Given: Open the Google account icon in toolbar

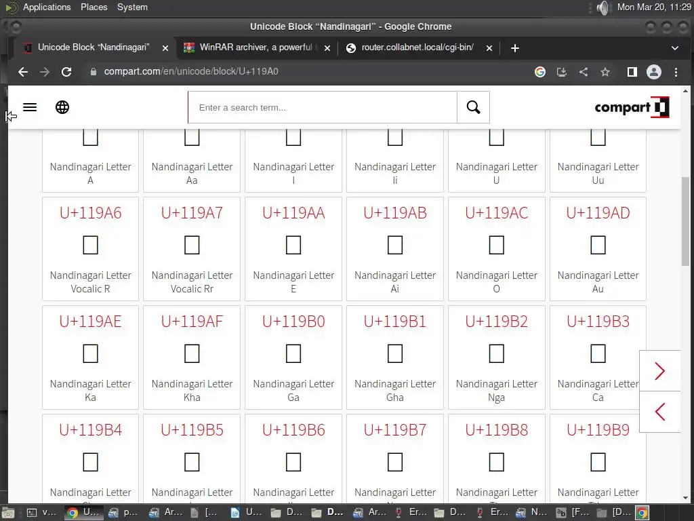Looking at the screenshot, I should coord(540,72).
